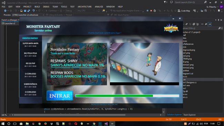Open the BUILD menu
The width and height of the screenshot is (224, 126).
tap(37, 7)
